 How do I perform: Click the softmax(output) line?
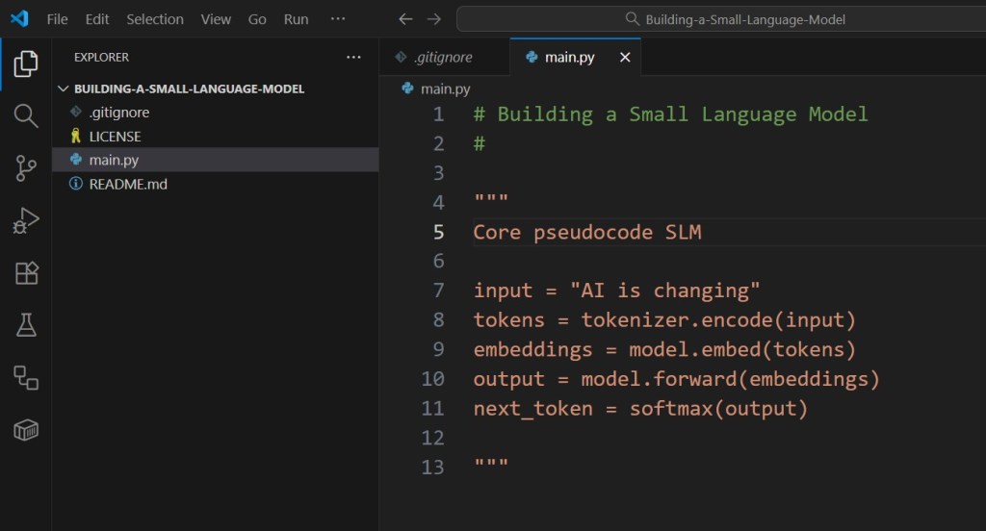(x=640, y=409)
